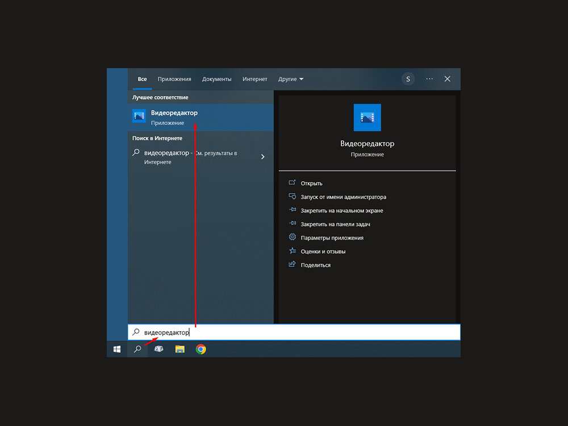Click the Поиск в Интернете header
568x426 pixels.
[157, 139]
